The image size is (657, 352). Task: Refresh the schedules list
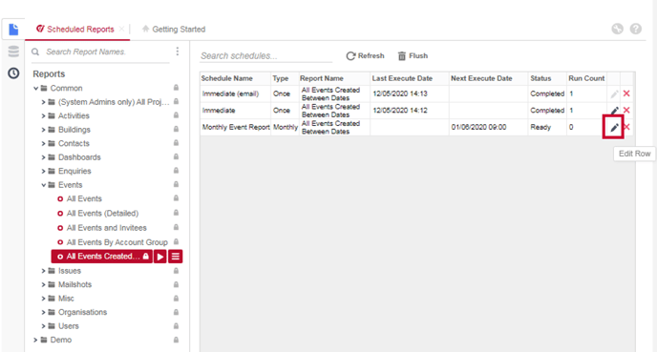click(365, 55)
